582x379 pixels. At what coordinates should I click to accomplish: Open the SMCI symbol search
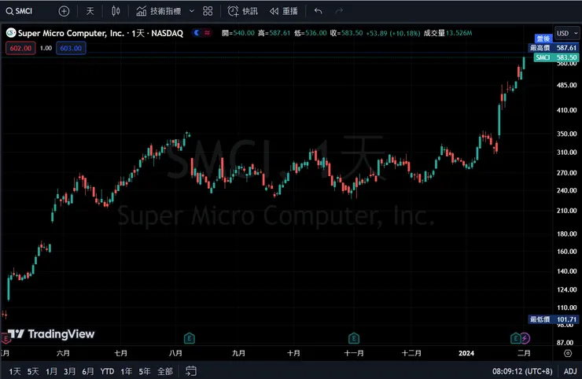[20, 11]
